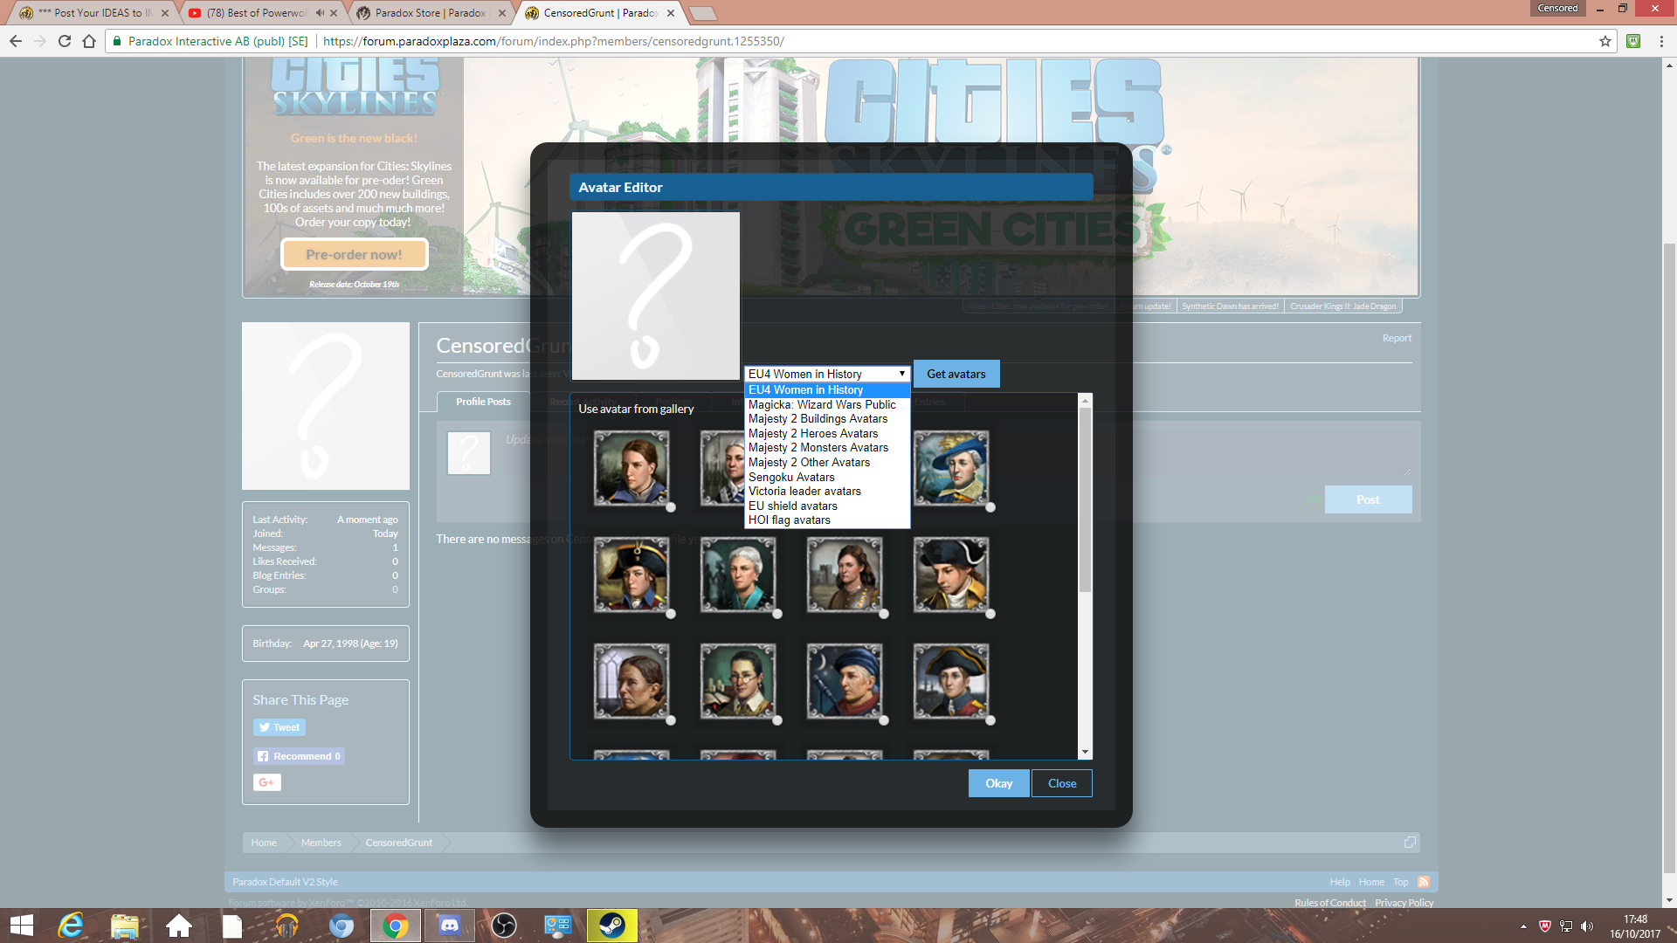
Task: Select radio under black tricorne yellow coat avatar
Action: [x=990, y=614]
